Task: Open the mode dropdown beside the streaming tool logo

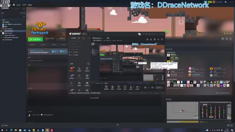Action: click(84, 34)
